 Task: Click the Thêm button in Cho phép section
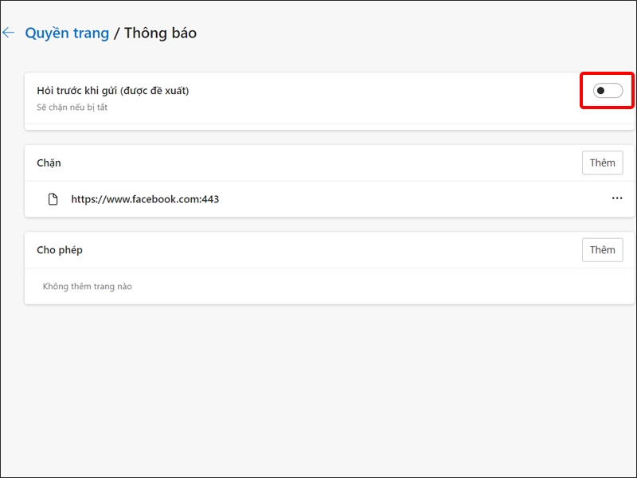pos(602,250)
